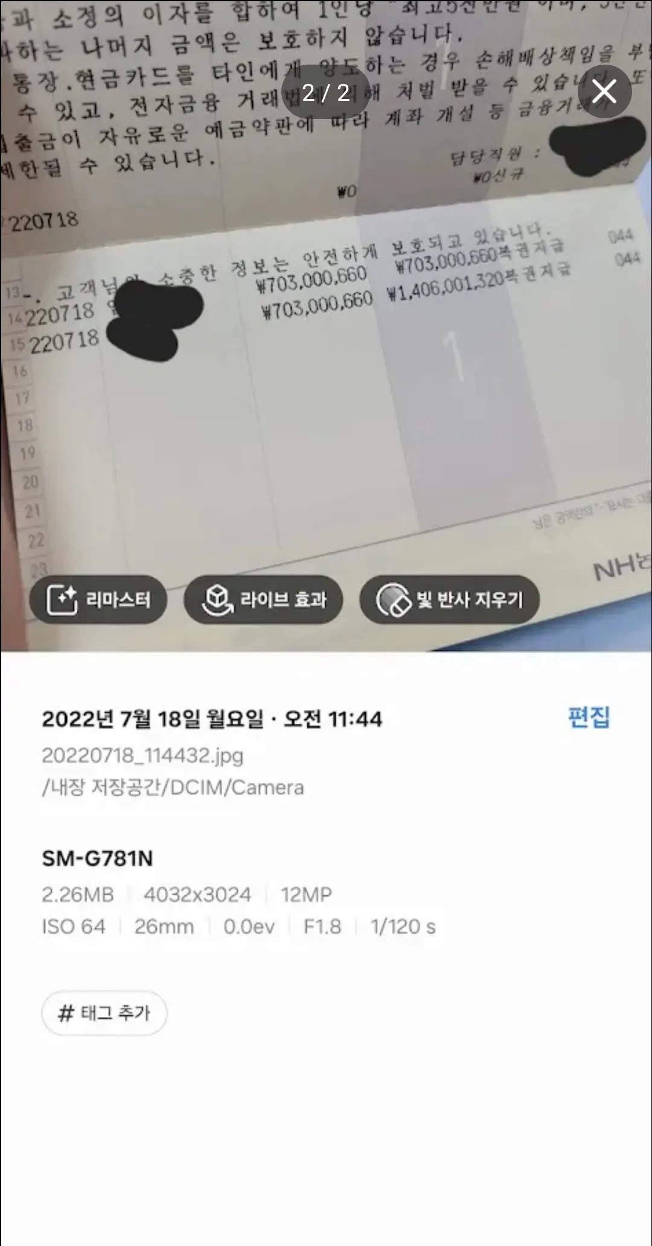
Task: Tap the hash symbol in the tag chip
Action: click(65, 1013)
